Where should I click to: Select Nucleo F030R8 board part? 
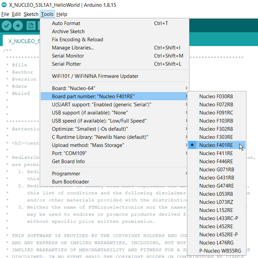click(x=216, y=96)
